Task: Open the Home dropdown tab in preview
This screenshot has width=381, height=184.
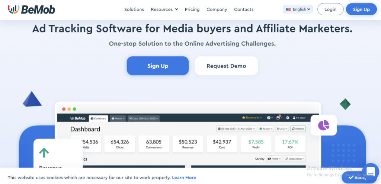Action: point(118,118)
